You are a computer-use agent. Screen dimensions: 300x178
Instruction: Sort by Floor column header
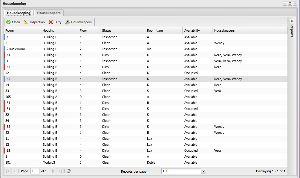point(89,30)
